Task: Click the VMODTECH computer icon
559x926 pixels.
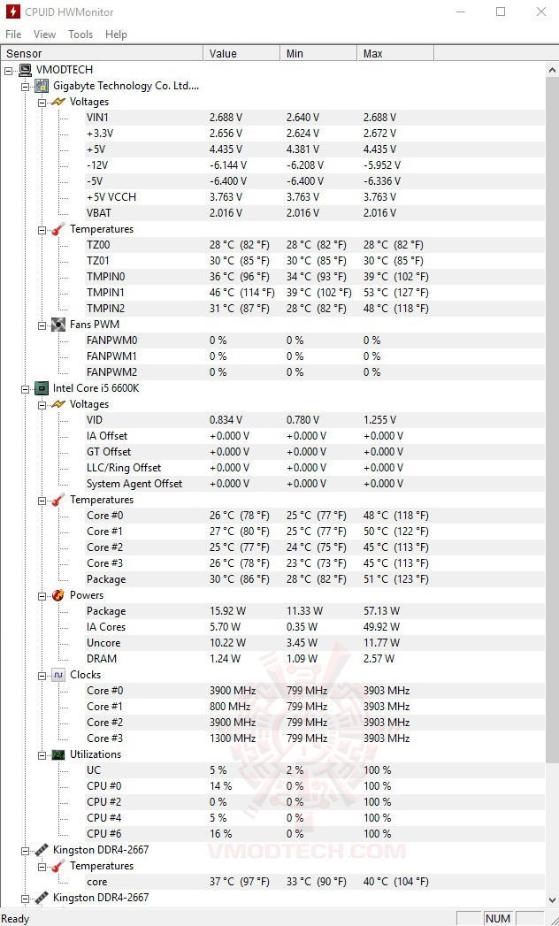Action: point(26,70)
